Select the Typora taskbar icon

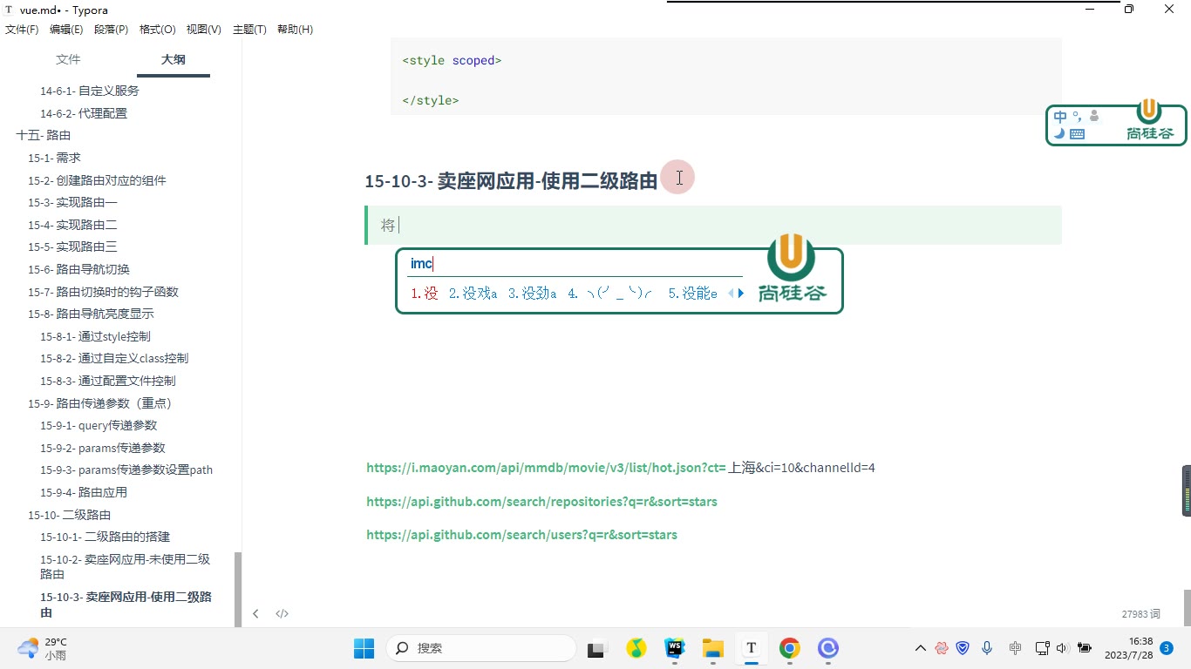(x=751, y=648)
